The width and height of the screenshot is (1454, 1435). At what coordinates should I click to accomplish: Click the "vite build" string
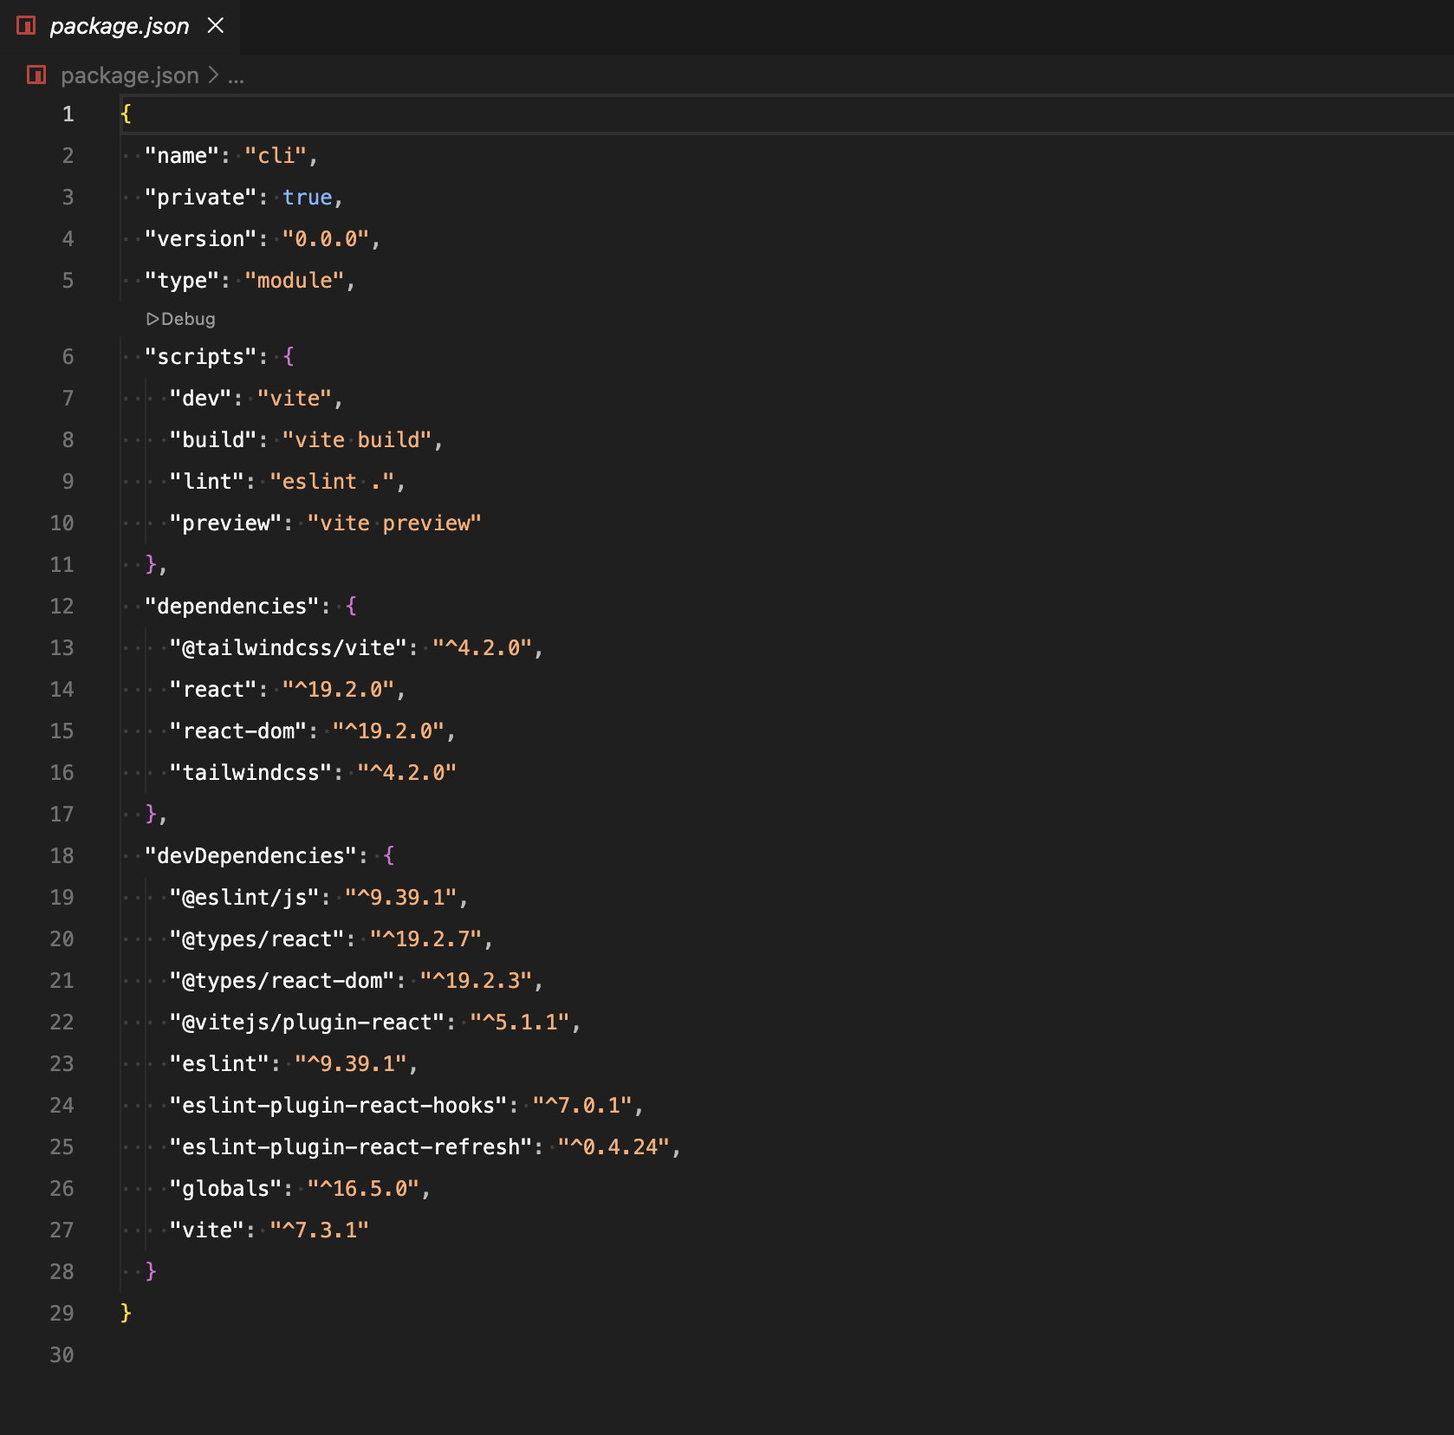(357, 439)
